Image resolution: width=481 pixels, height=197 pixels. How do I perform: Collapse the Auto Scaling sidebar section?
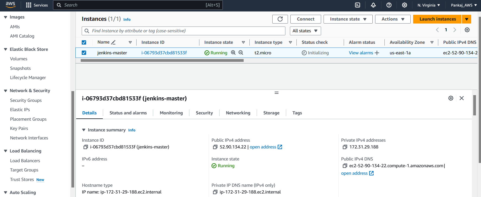click(x=6, y=192)
